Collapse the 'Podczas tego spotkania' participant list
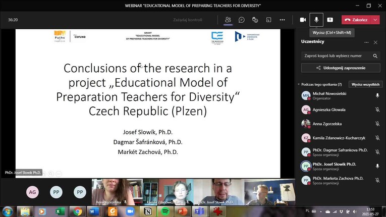Image resolution: width=386 pixels, height=217 pixels. click(x=298, y=84)
